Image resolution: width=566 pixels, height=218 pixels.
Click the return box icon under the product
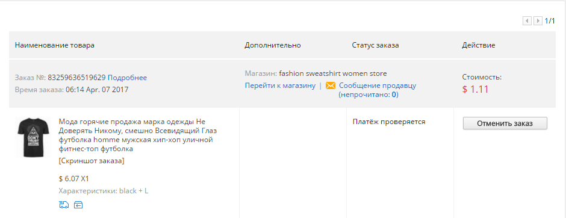78,205
